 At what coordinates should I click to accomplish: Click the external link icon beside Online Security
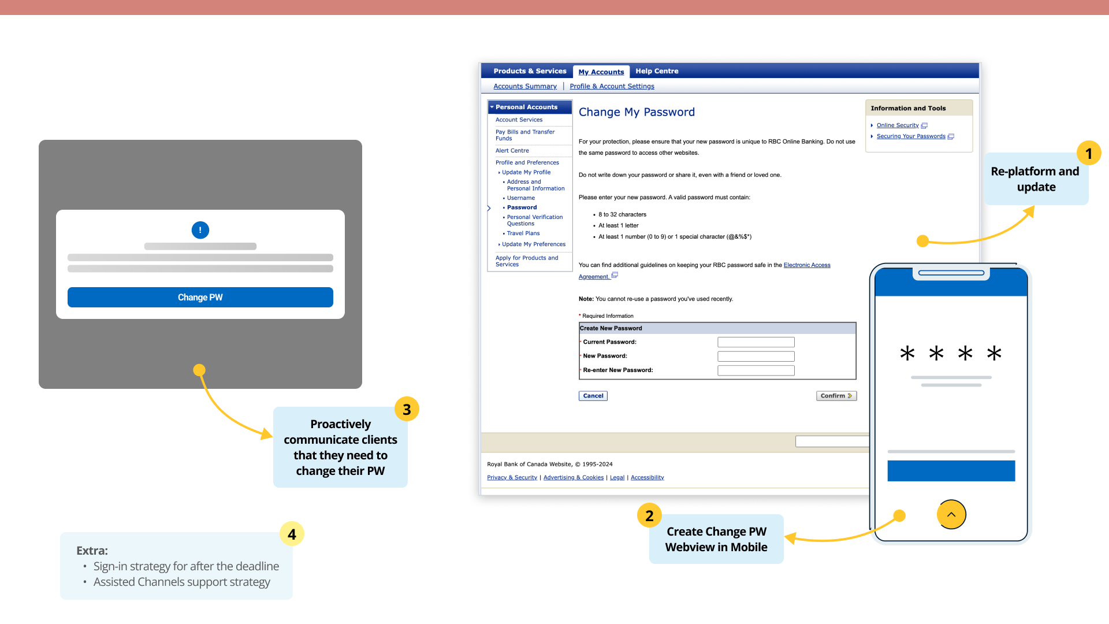tap(924, 125)
